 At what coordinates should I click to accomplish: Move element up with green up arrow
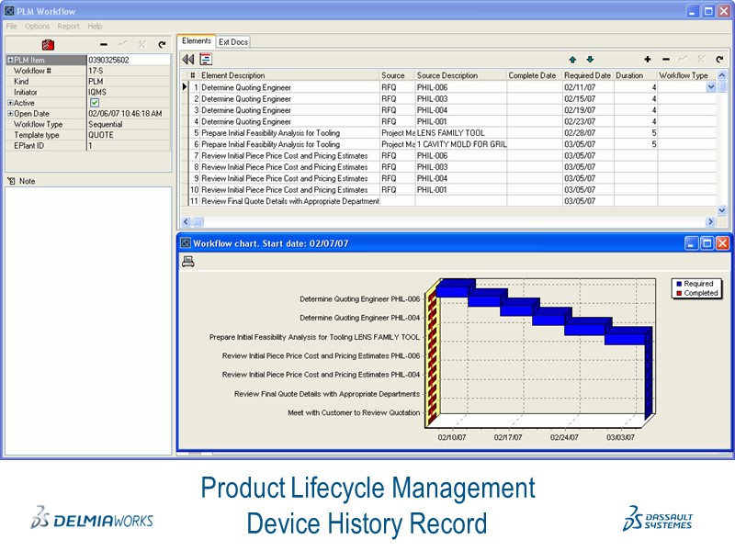pos(573,59)
